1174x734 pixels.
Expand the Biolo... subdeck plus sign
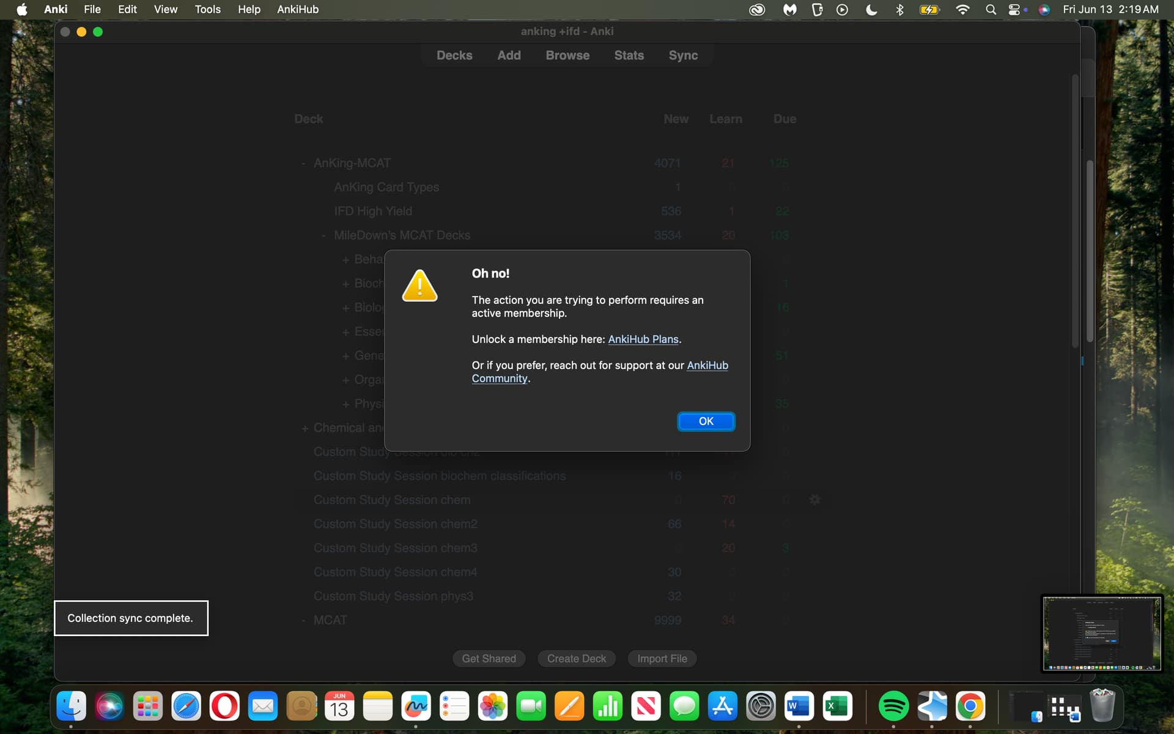pyautogui.click(x=345, y=308)
